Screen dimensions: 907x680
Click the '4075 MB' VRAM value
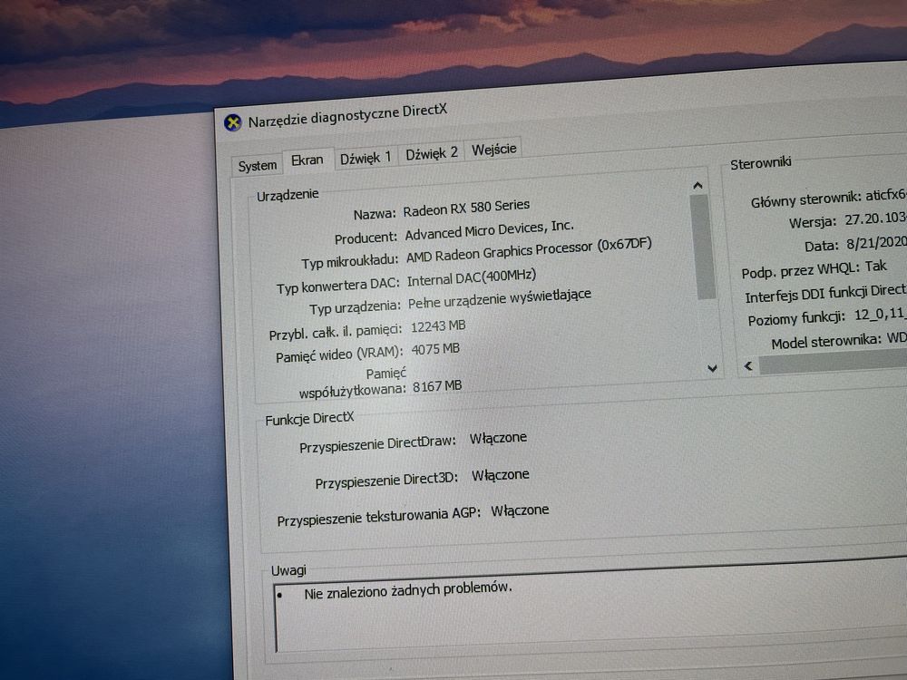point(435,349)
